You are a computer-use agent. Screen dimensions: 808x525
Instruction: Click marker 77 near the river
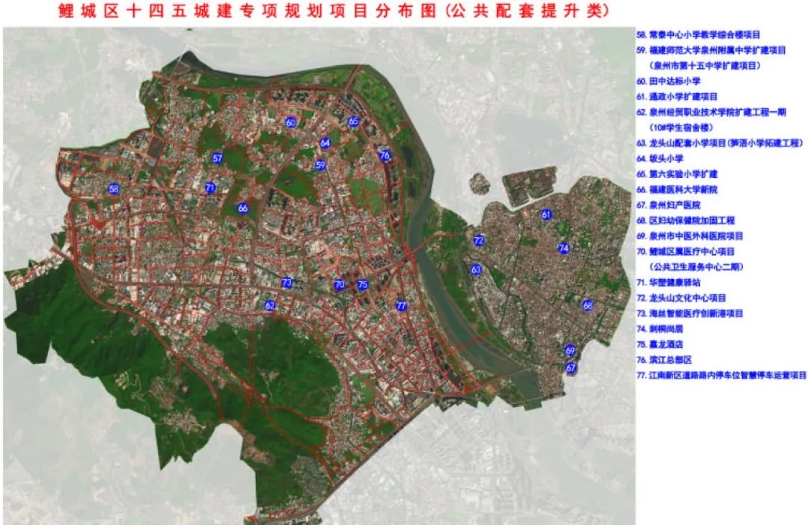(x=401, y=306)
